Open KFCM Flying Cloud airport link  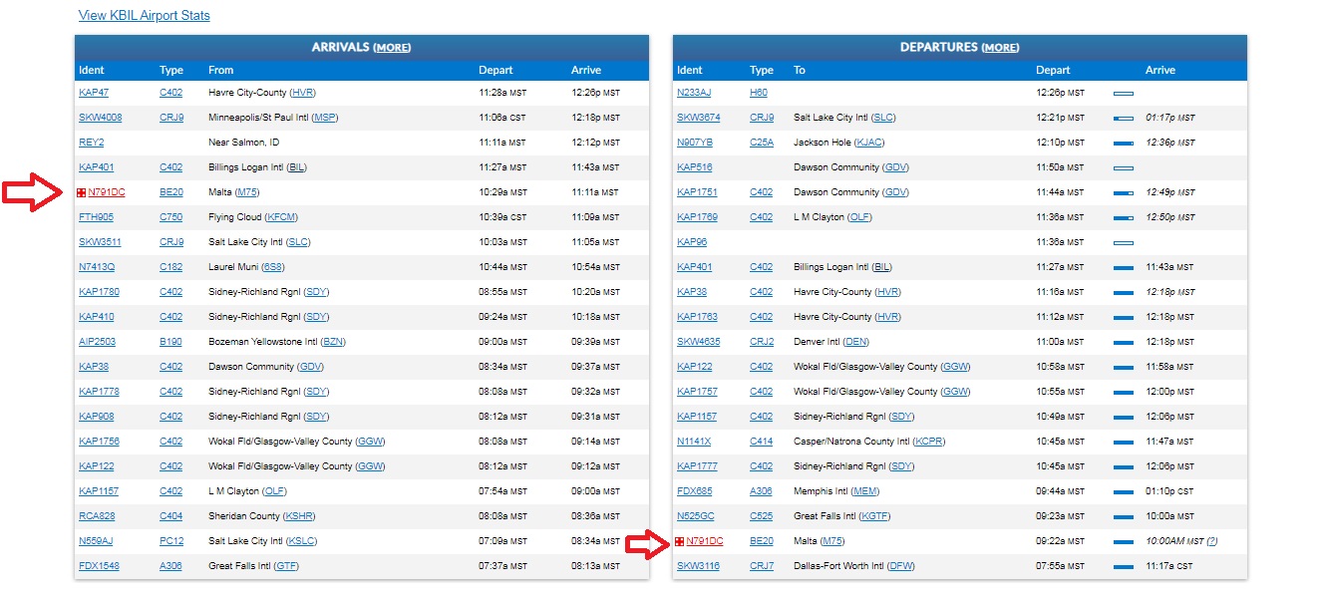(280, 217)
